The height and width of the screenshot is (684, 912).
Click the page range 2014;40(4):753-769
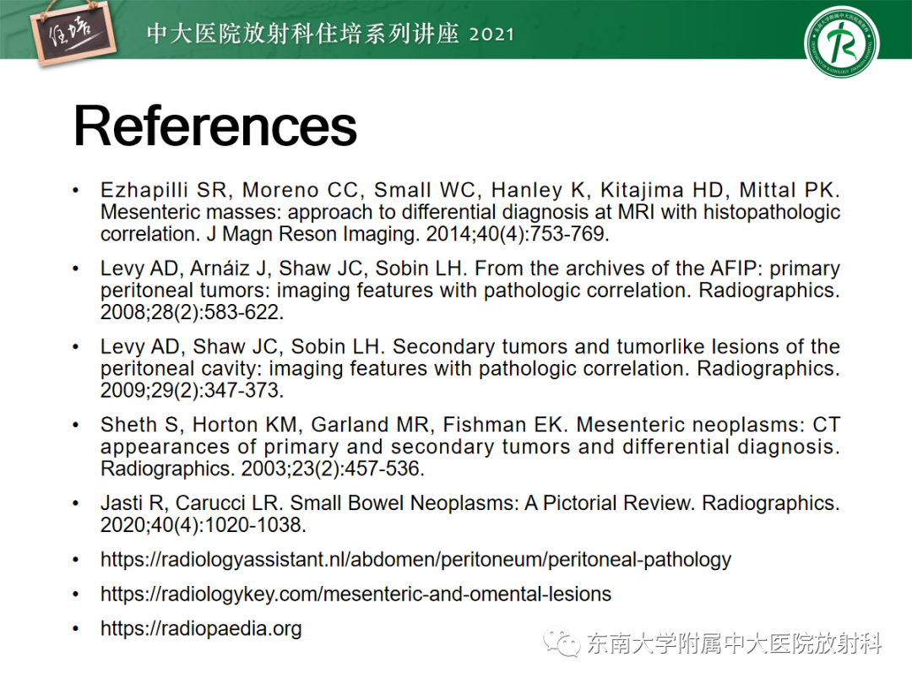click(517, 234)
